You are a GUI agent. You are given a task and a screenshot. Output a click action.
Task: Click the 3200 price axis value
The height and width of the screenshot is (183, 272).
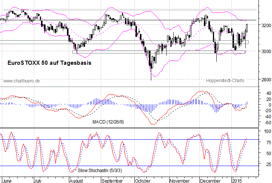click(x=266, y=25)
